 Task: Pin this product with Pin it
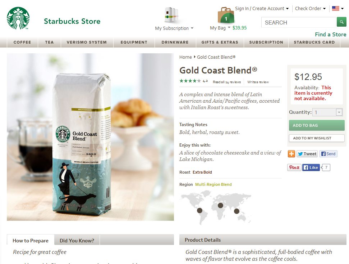coord(294,167)
